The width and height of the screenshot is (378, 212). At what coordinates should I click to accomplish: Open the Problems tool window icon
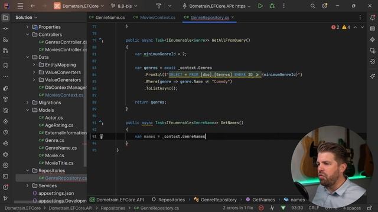tap(5, 187)
